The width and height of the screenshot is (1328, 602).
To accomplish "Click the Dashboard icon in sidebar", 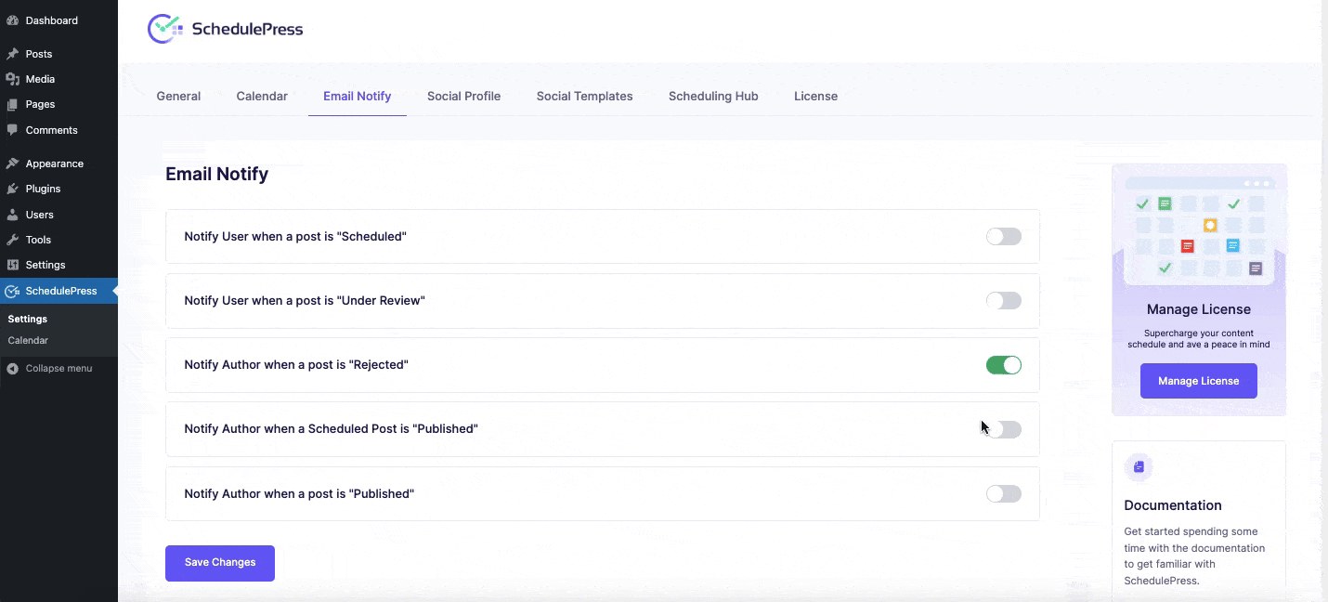I will coord(12,20).
